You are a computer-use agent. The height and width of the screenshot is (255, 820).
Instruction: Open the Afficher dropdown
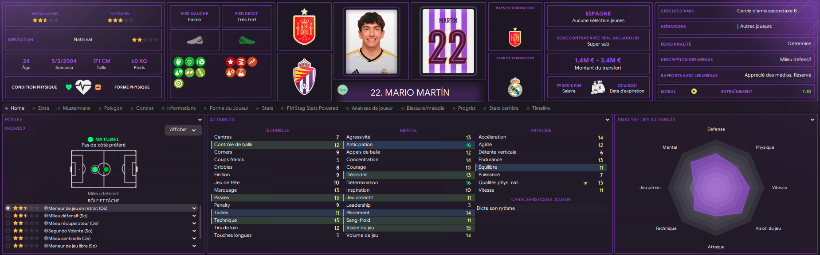click(x=183, y=130)
